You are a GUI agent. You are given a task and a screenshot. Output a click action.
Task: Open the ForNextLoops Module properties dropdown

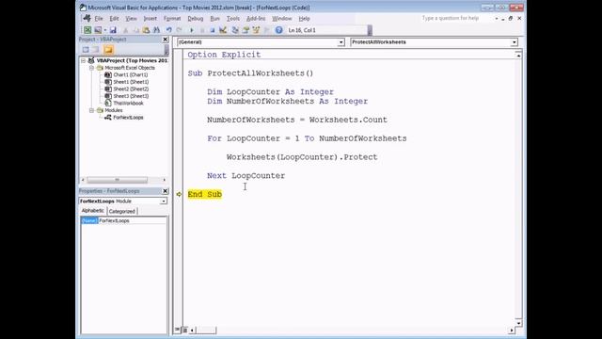pos(164,201)
